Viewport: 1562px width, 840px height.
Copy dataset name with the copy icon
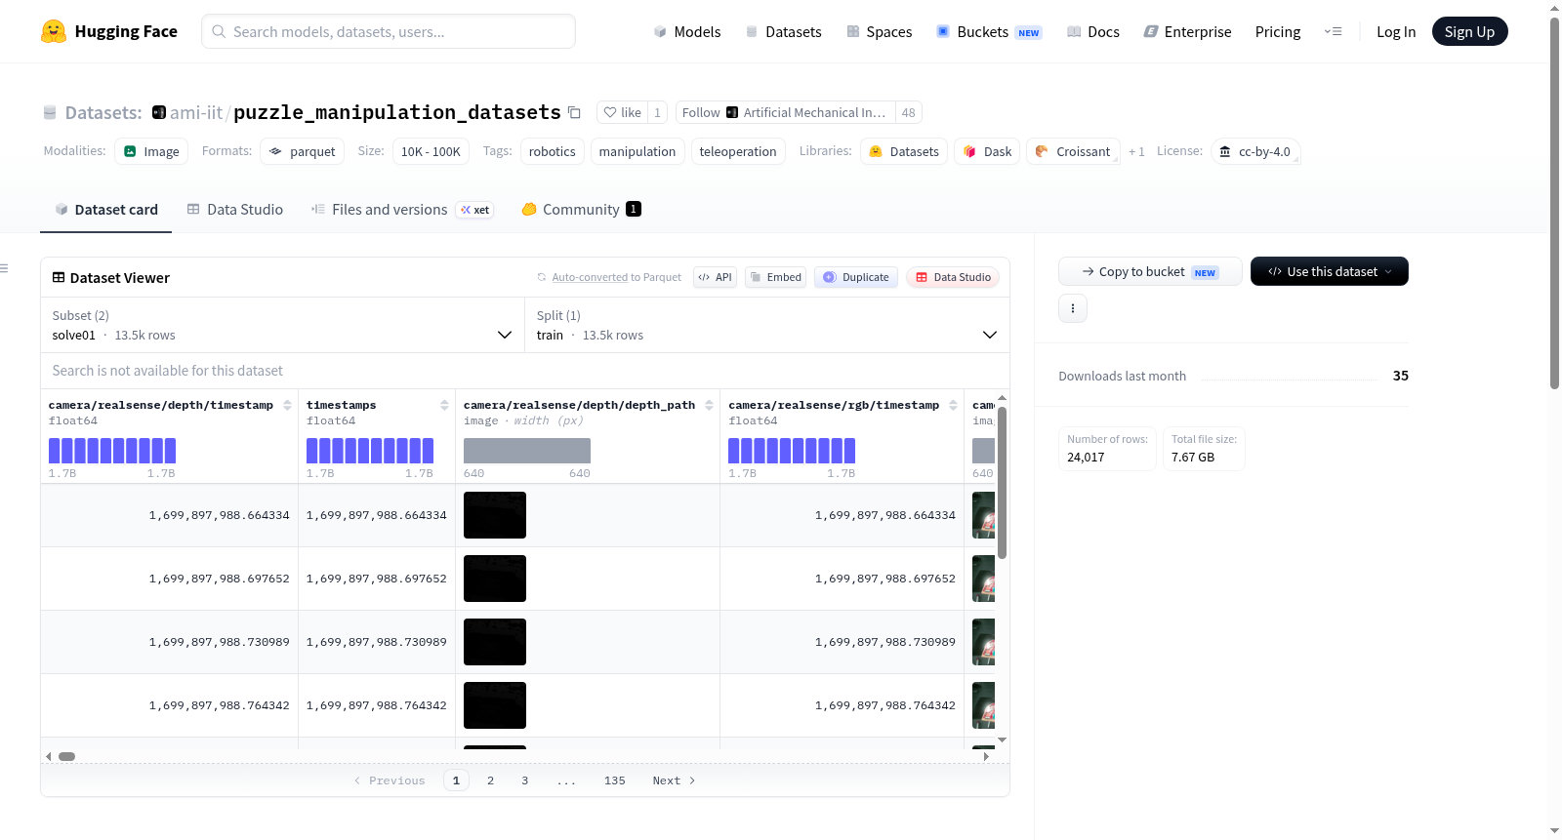(x=574, y=112)
